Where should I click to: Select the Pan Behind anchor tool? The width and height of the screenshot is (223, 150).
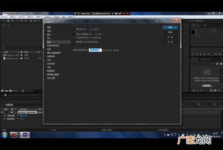tap(25, 21)
